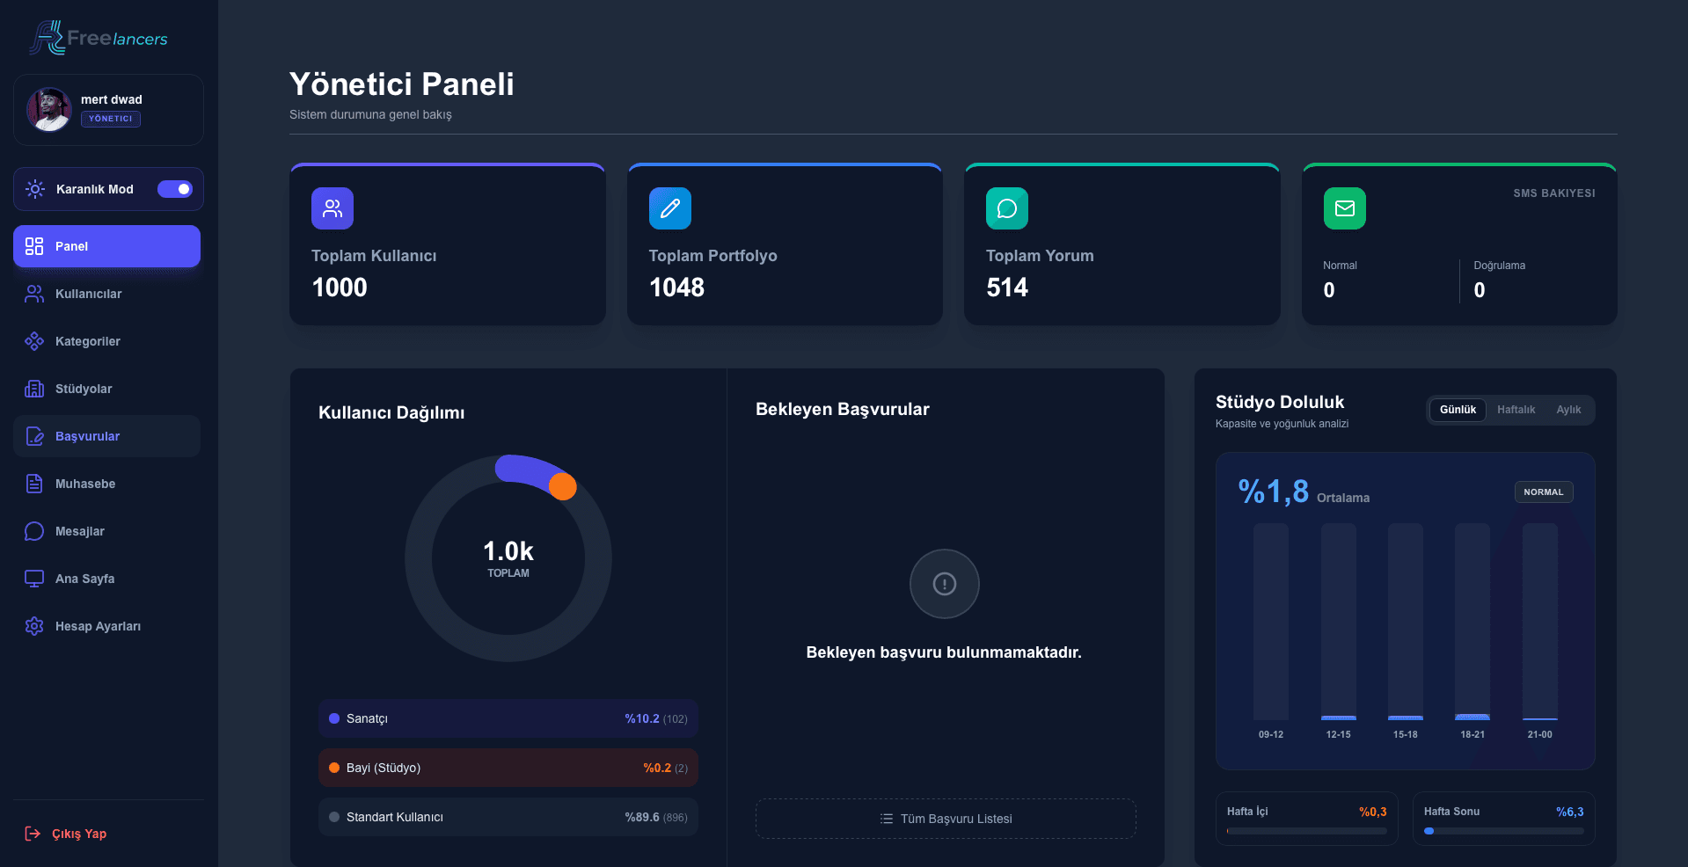Click the Bayi (Stüdyo) legend row
The height and width of the screenshot is (867, 1688).
(508, 768)
